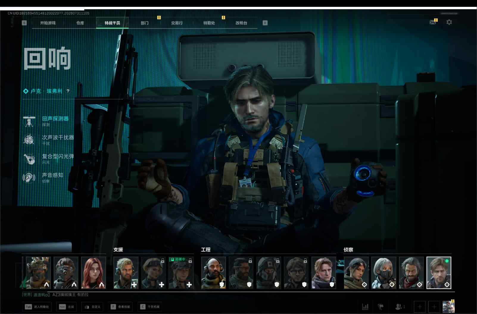Switch to the 改枪台 tab

pyautogui.click(x=241, y=23)
